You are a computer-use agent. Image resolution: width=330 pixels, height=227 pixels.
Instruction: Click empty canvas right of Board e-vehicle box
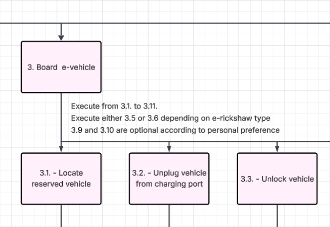tap(202, 66)
